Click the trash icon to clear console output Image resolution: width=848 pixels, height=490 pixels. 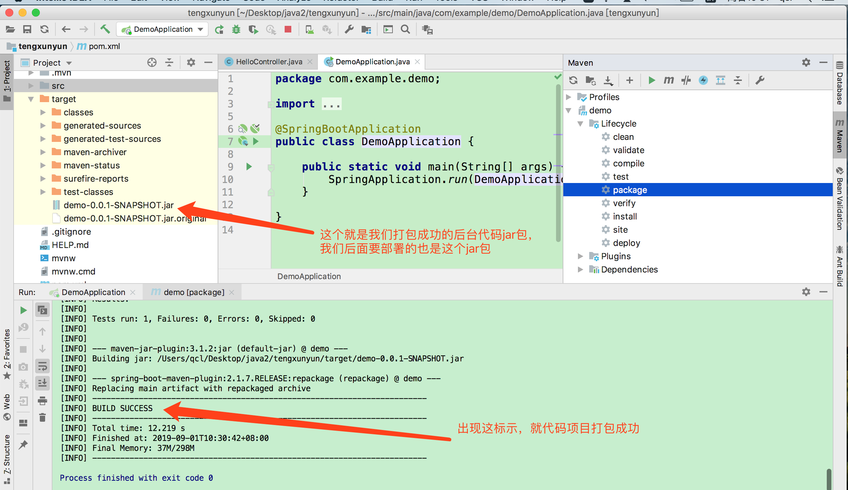[x=42, y=418]
